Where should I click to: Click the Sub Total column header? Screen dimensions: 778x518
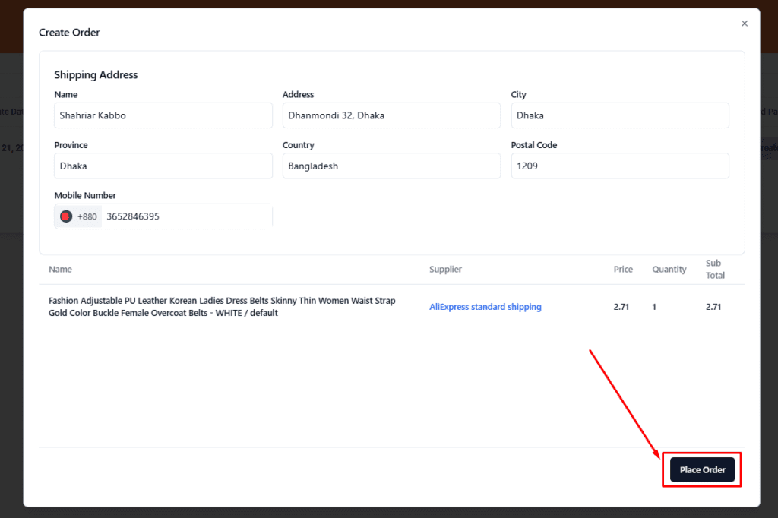click(x=714, y=269)
